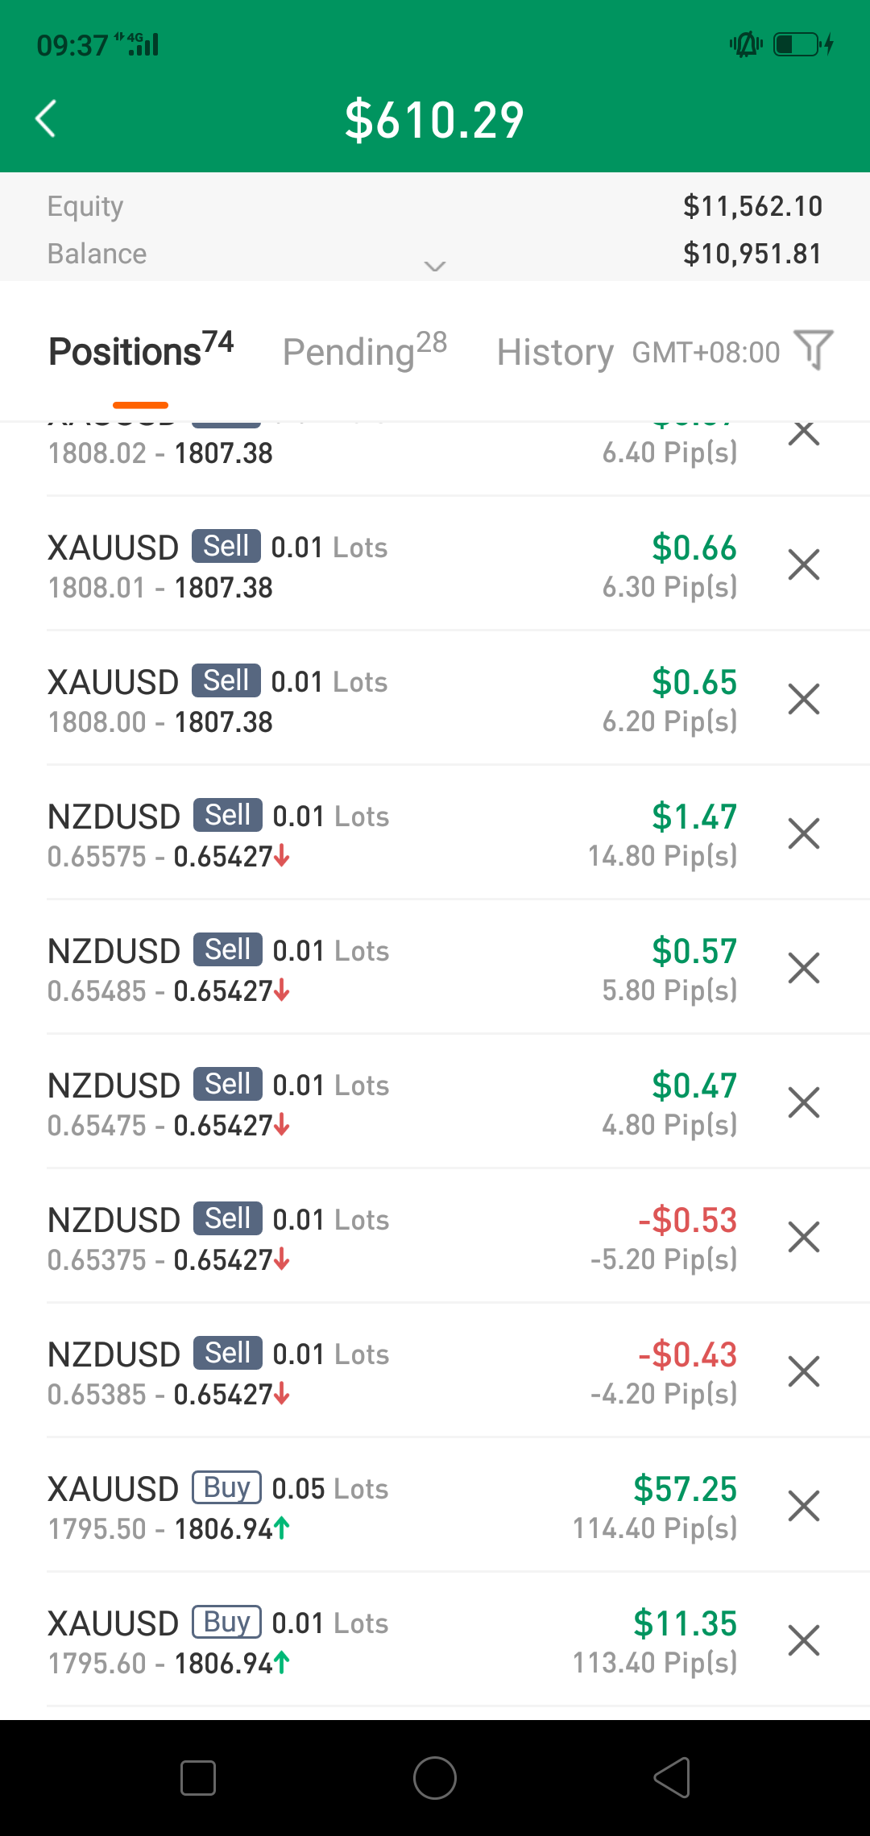Select the Positions tab

(x=141, y=351)
